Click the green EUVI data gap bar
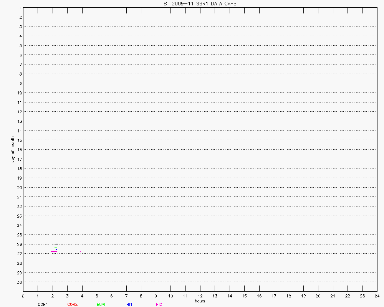384x307 pixels. click(x=56, y=248)
